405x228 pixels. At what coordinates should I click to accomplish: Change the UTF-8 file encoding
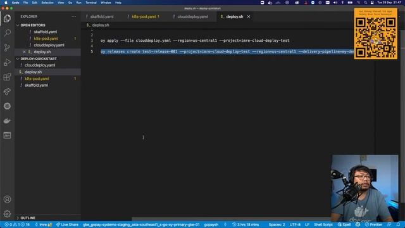point(295,225)
